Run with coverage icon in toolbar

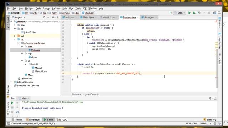[x=199, y=13]
